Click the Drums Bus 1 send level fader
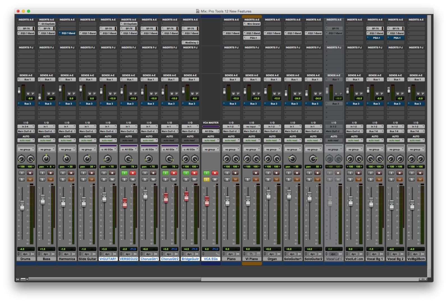The height and width of the screenshot is (303, 448). (19, 90)
